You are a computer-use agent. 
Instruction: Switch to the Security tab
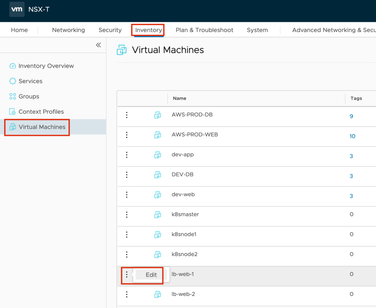(110, 30)
